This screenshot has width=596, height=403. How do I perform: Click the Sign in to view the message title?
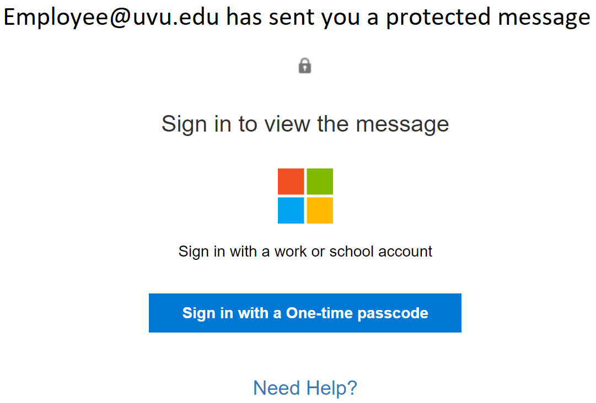[x=305, y=123]
